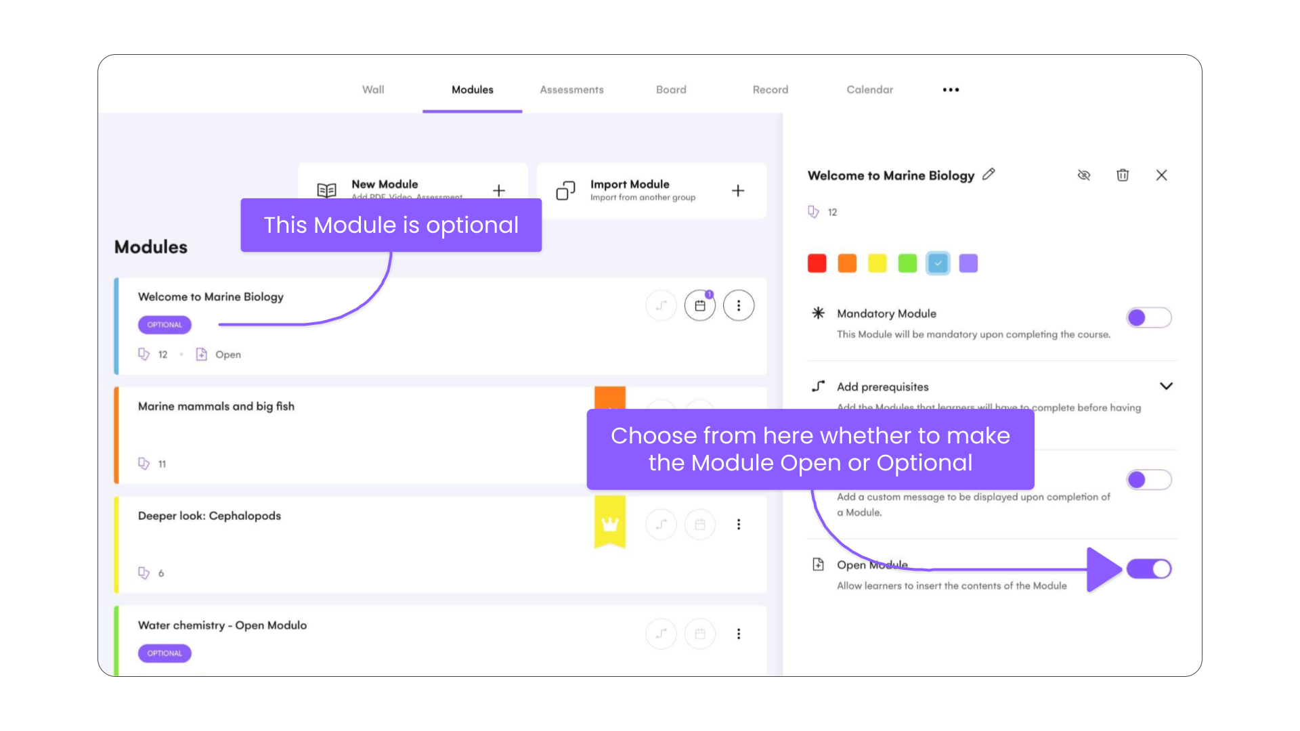
Task: Open three-dot menu for Deeper look: Cephalopods
Action: (739, 525)
